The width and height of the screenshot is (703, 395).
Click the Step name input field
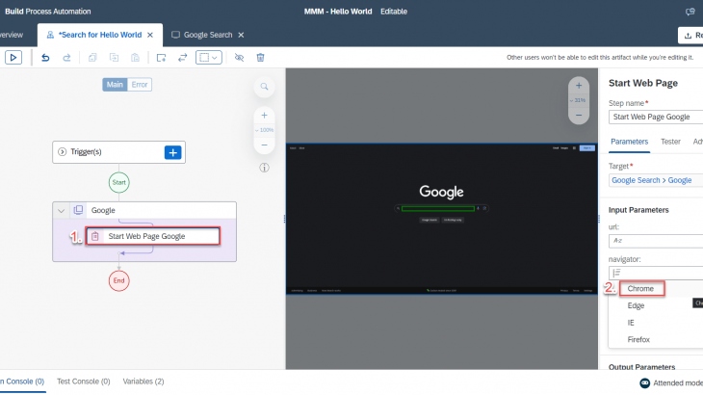pyautogui.click(x=656, y=117)
